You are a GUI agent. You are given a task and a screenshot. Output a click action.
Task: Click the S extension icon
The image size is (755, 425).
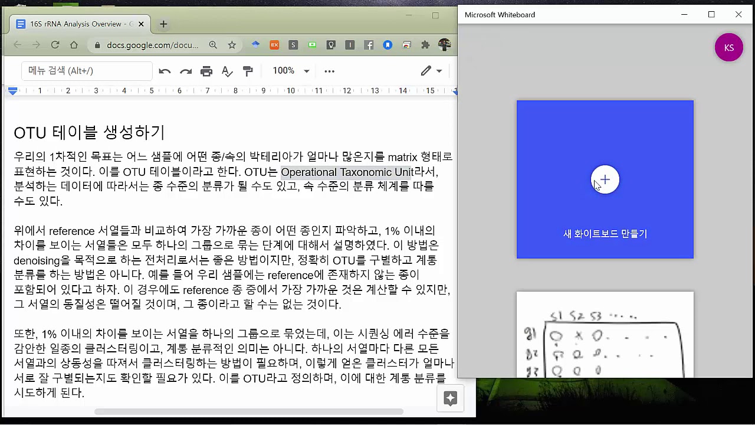(x=293, y=45)
